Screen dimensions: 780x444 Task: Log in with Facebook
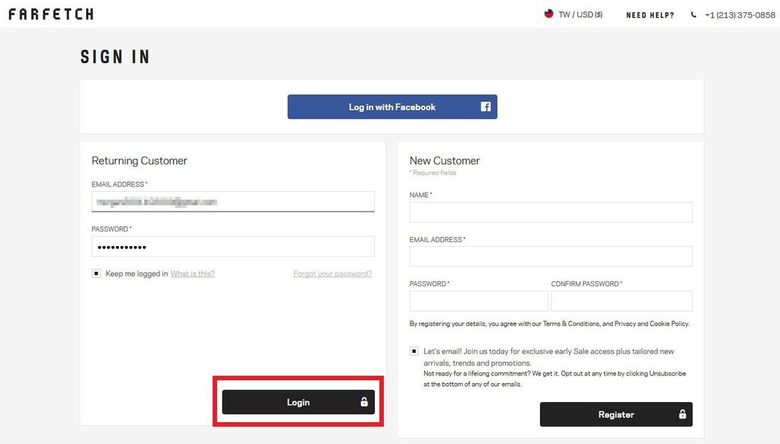pos(392,107)
